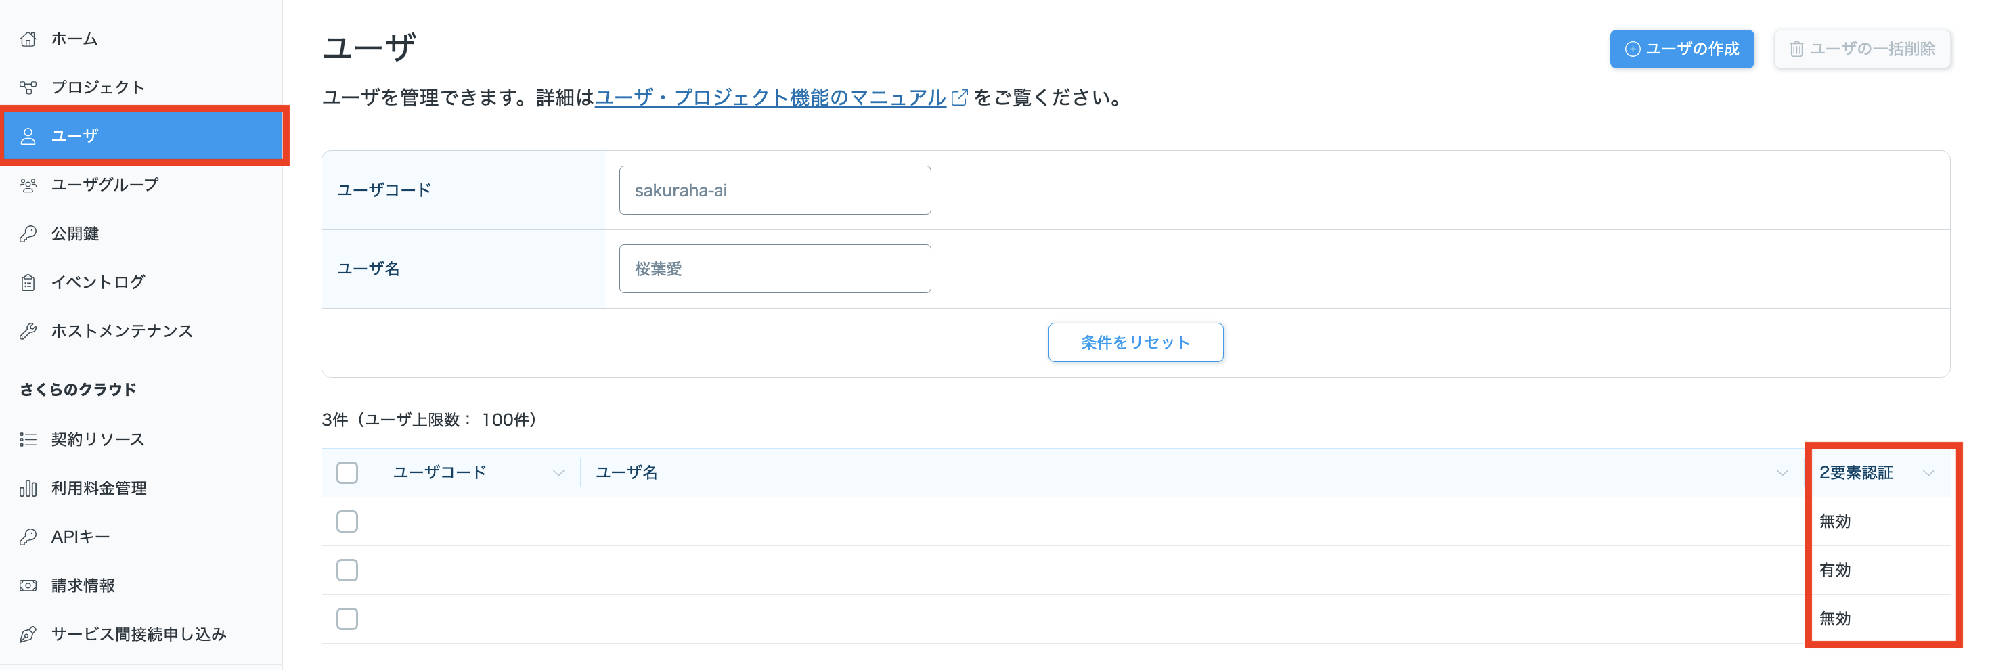Click trash icon on bulk delete button
This screenshot has height=670, width=1990.
coord(1797,49)
